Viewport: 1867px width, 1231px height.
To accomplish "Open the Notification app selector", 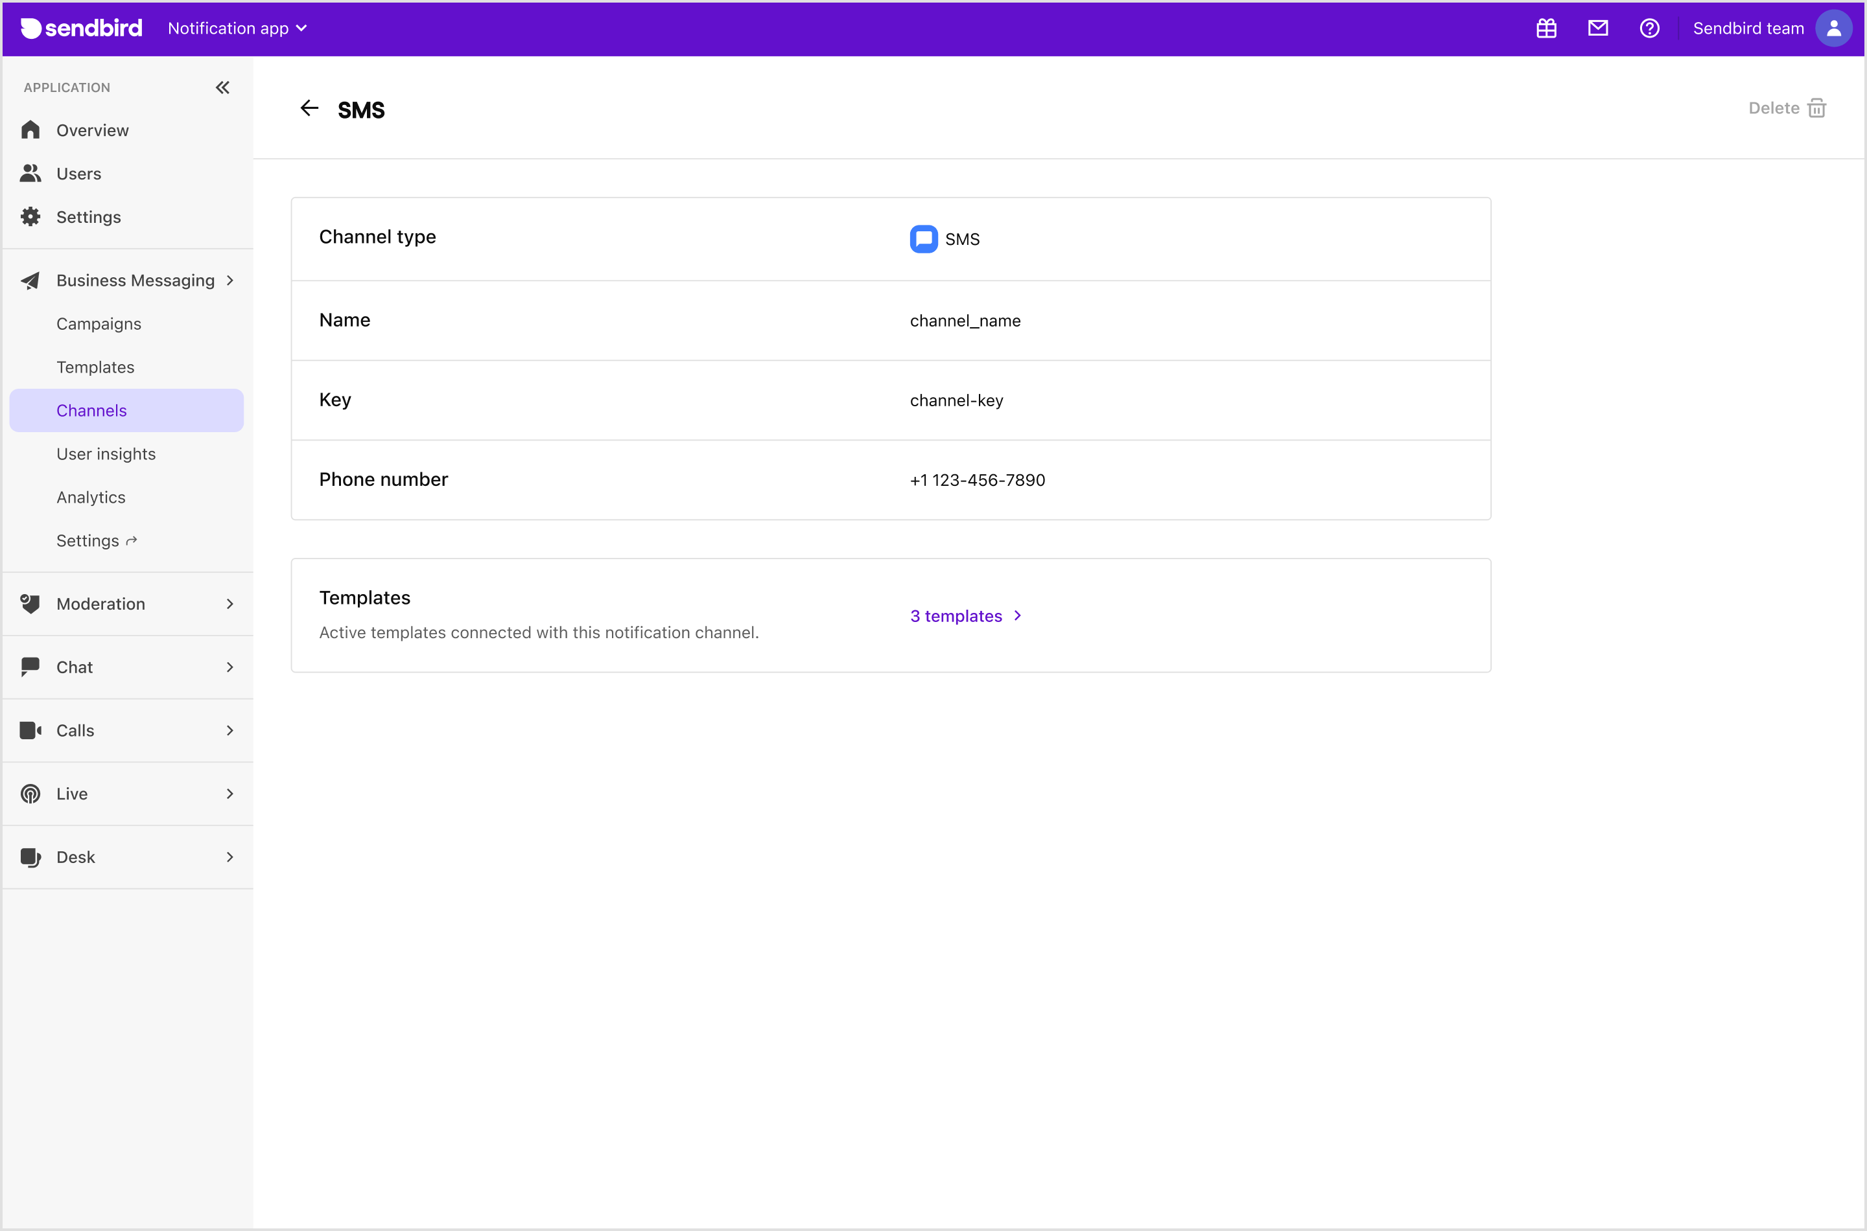I will [x=237, y=29].
